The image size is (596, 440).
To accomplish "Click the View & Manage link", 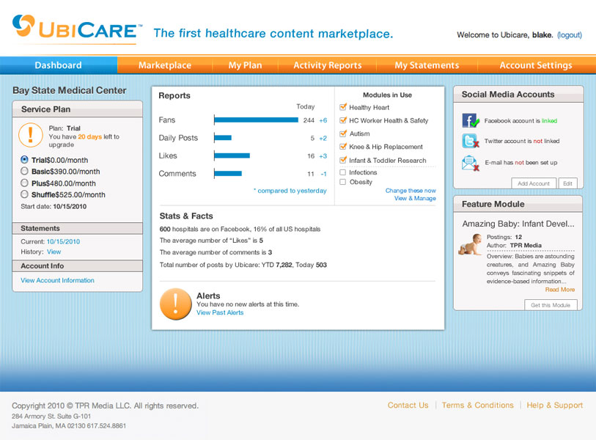I will tap(415, 198).
